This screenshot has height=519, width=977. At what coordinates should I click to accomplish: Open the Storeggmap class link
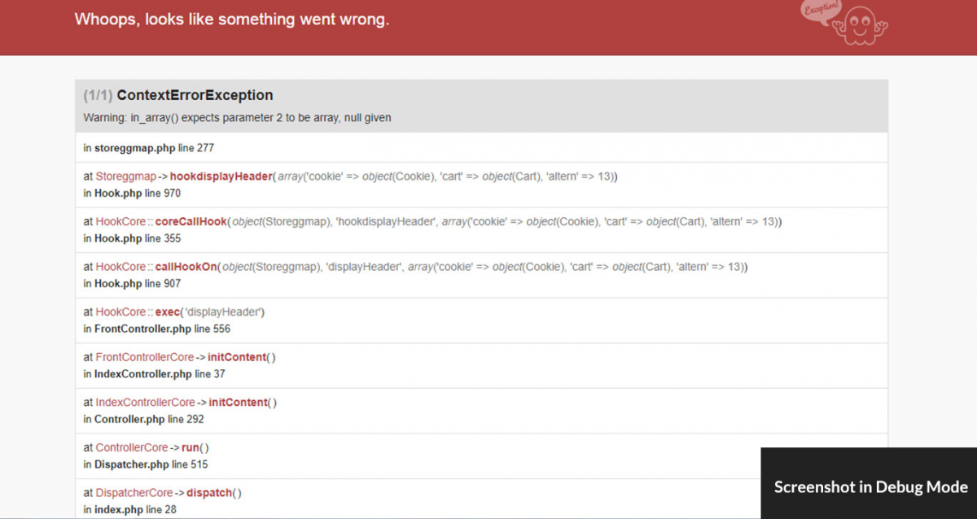[x=125, y=177]
